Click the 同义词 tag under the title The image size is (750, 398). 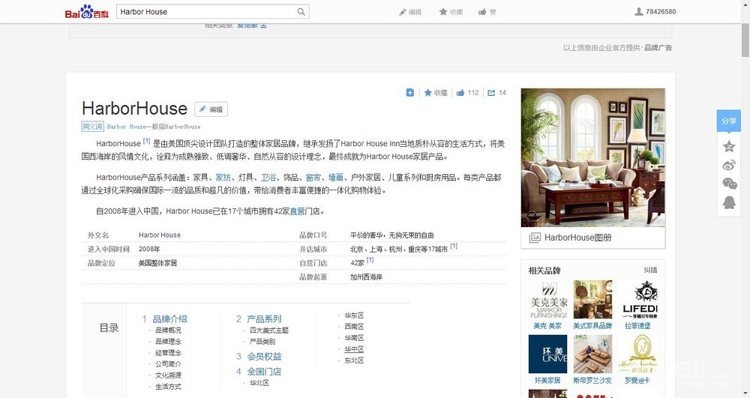[92, 126]
